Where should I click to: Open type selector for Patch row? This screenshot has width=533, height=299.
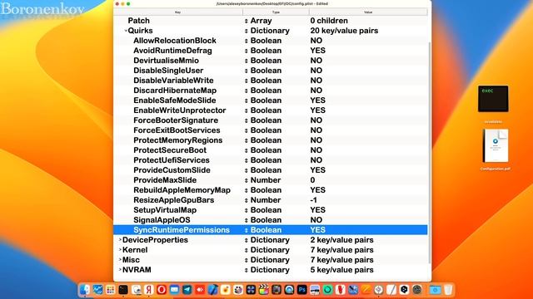[247, 21]
